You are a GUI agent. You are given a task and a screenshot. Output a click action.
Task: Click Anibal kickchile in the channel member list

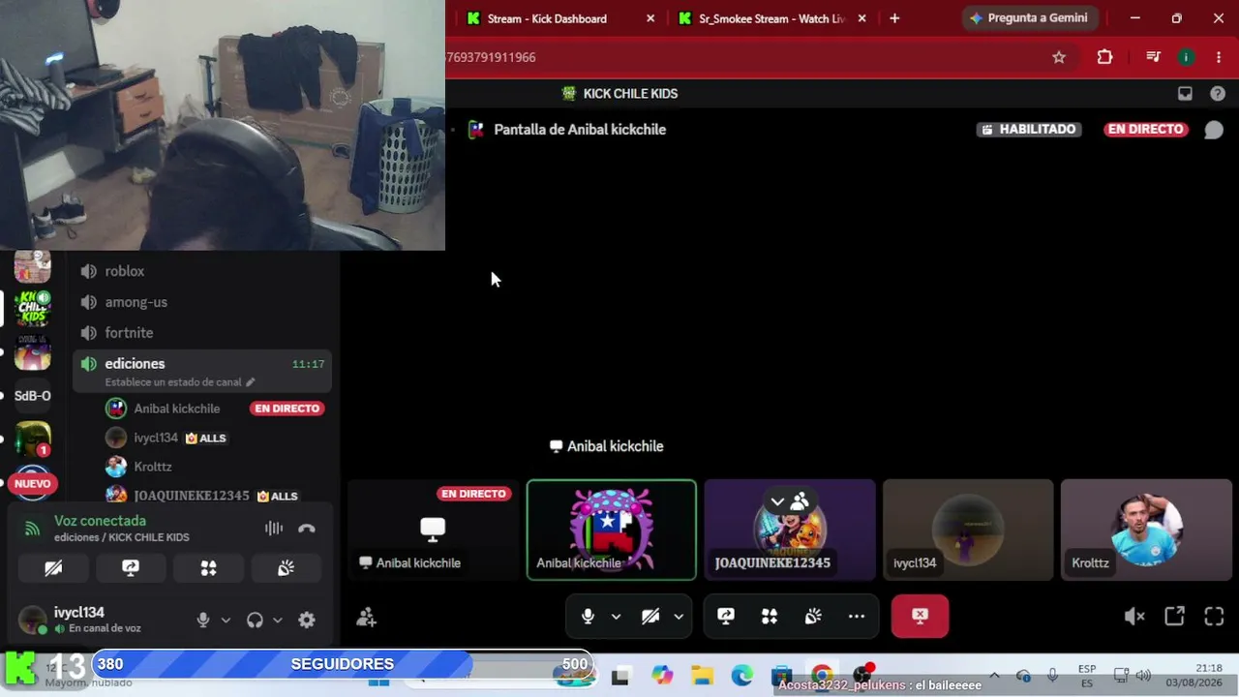[x=176, y=409]
